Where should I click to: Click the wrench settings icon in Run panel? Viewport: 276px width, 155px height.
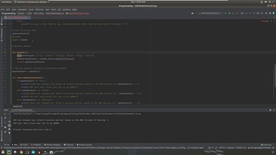(x=5, y=118)
